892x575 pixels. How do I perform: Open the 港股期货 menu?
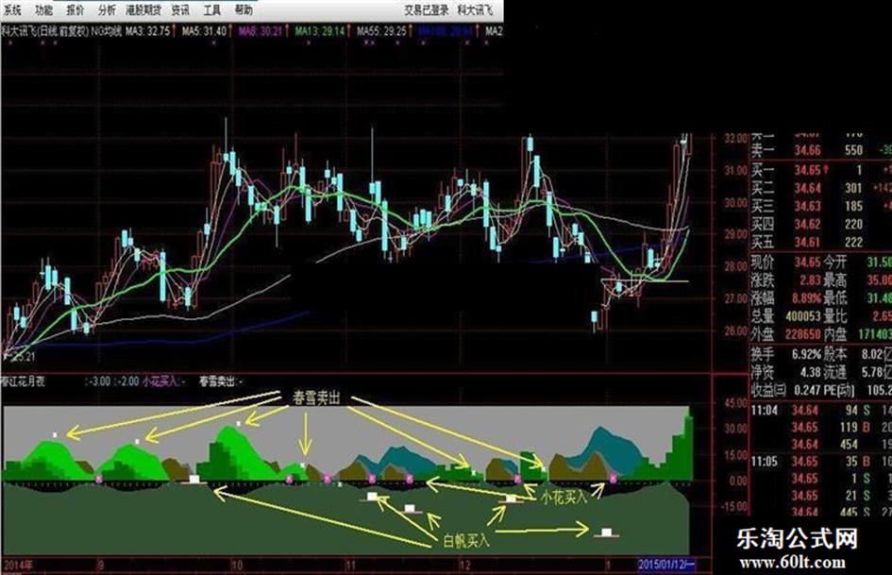pos(143,9)
